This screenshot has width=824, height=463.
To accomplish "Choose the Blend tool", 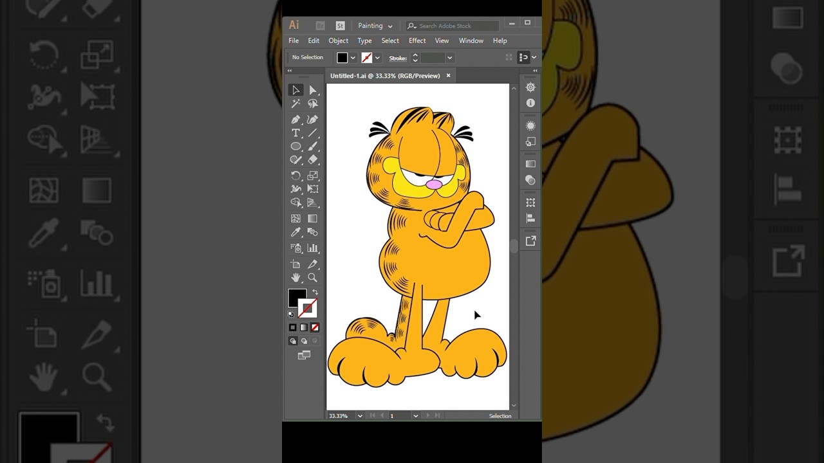I will (x=312, y=232).
